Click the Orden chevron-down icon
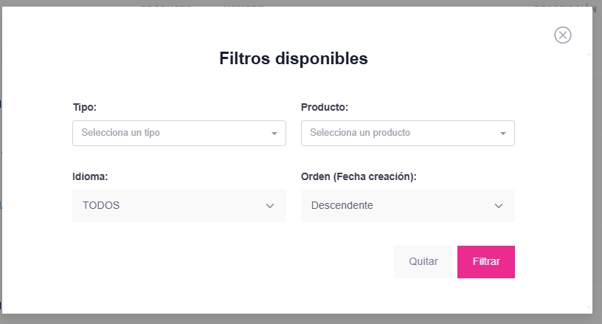This screenshot has height=324, width=602. pyautogui.click(x=499, y=206)
